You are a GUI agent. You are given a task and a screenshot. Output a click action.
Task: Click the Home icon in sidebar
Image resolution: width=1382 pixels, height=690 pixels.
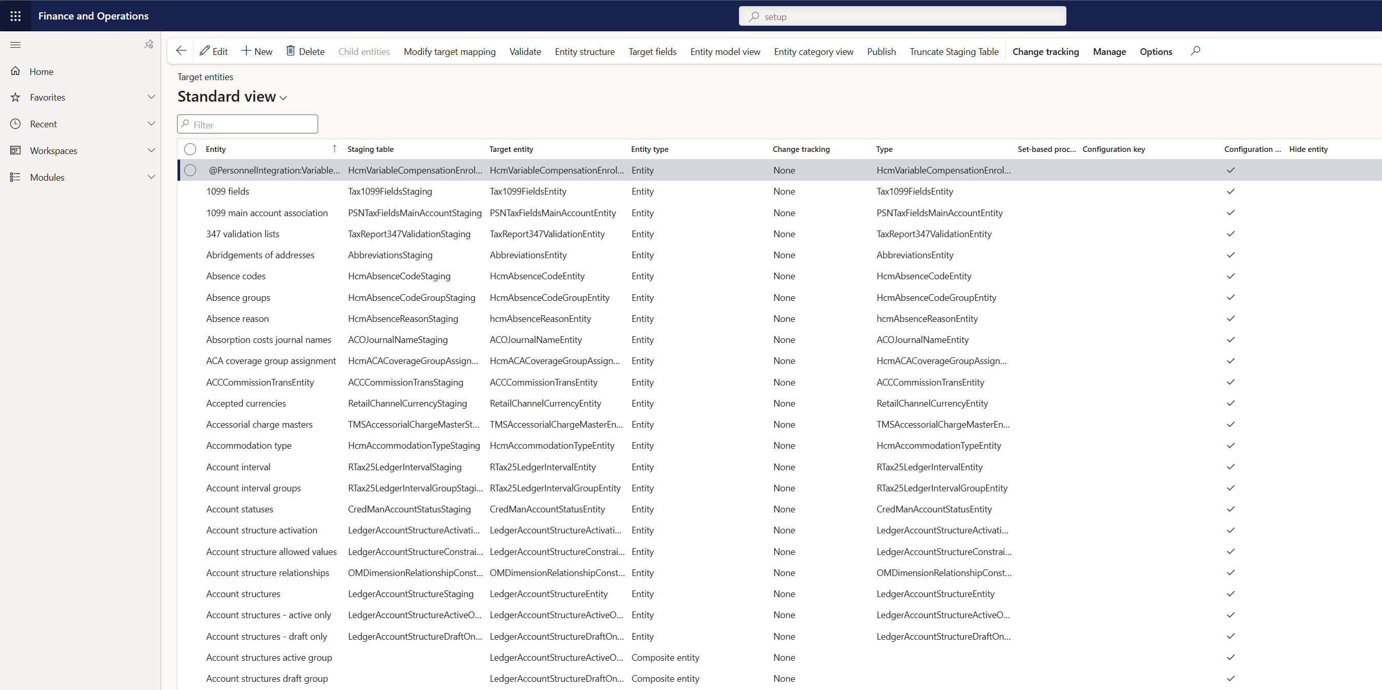(15, 71)
